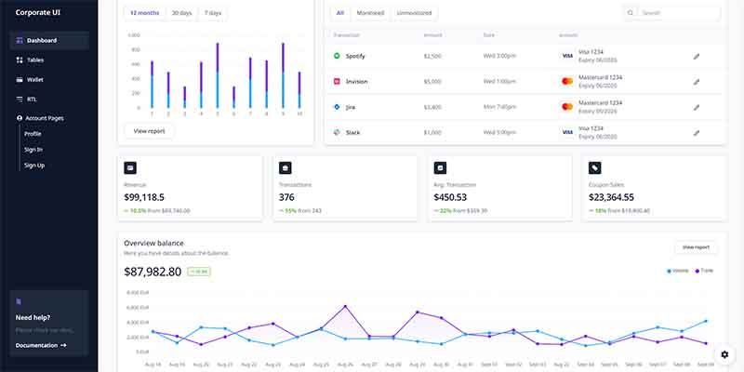Click the Visa logo in Spotify row
Image resolution: width=744 pixels, height=372 pixels.
(x=567, y=56)
